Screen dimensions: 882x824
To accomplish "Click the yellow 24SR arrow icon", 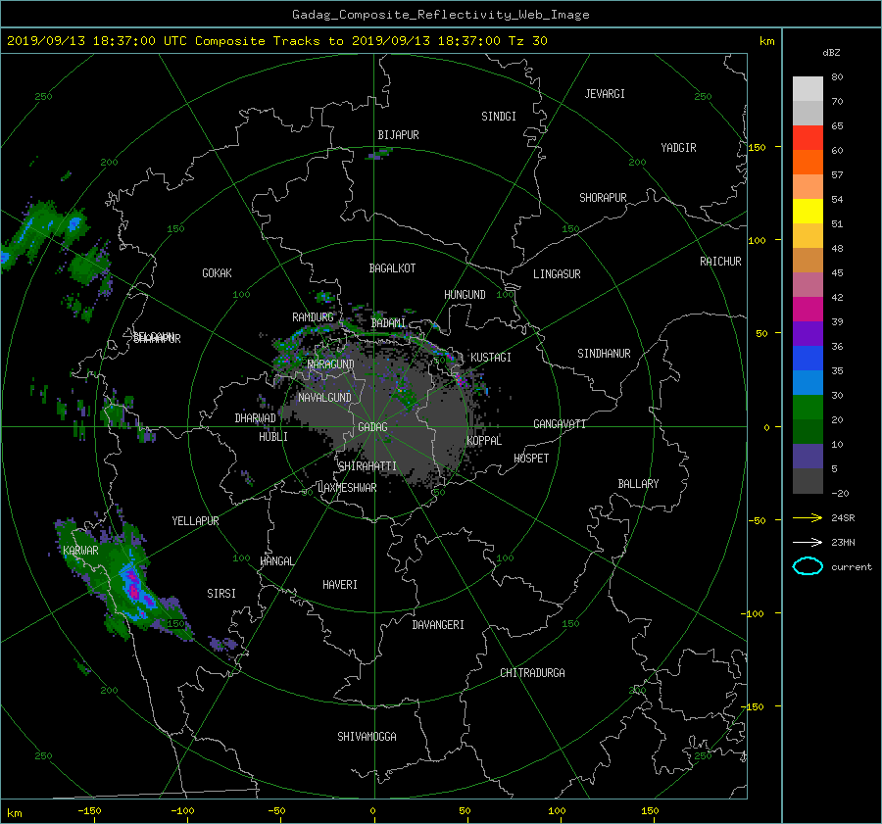I will (808, 517).
